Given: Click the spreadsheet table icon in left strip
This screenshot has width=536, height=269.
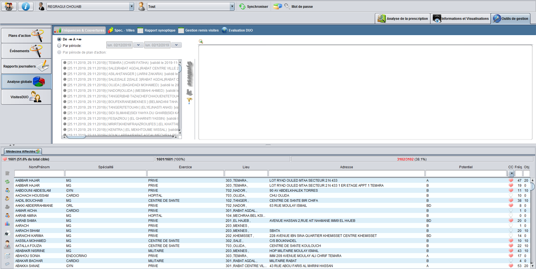Looking at the screenshot, I should [x=7, y=256].
